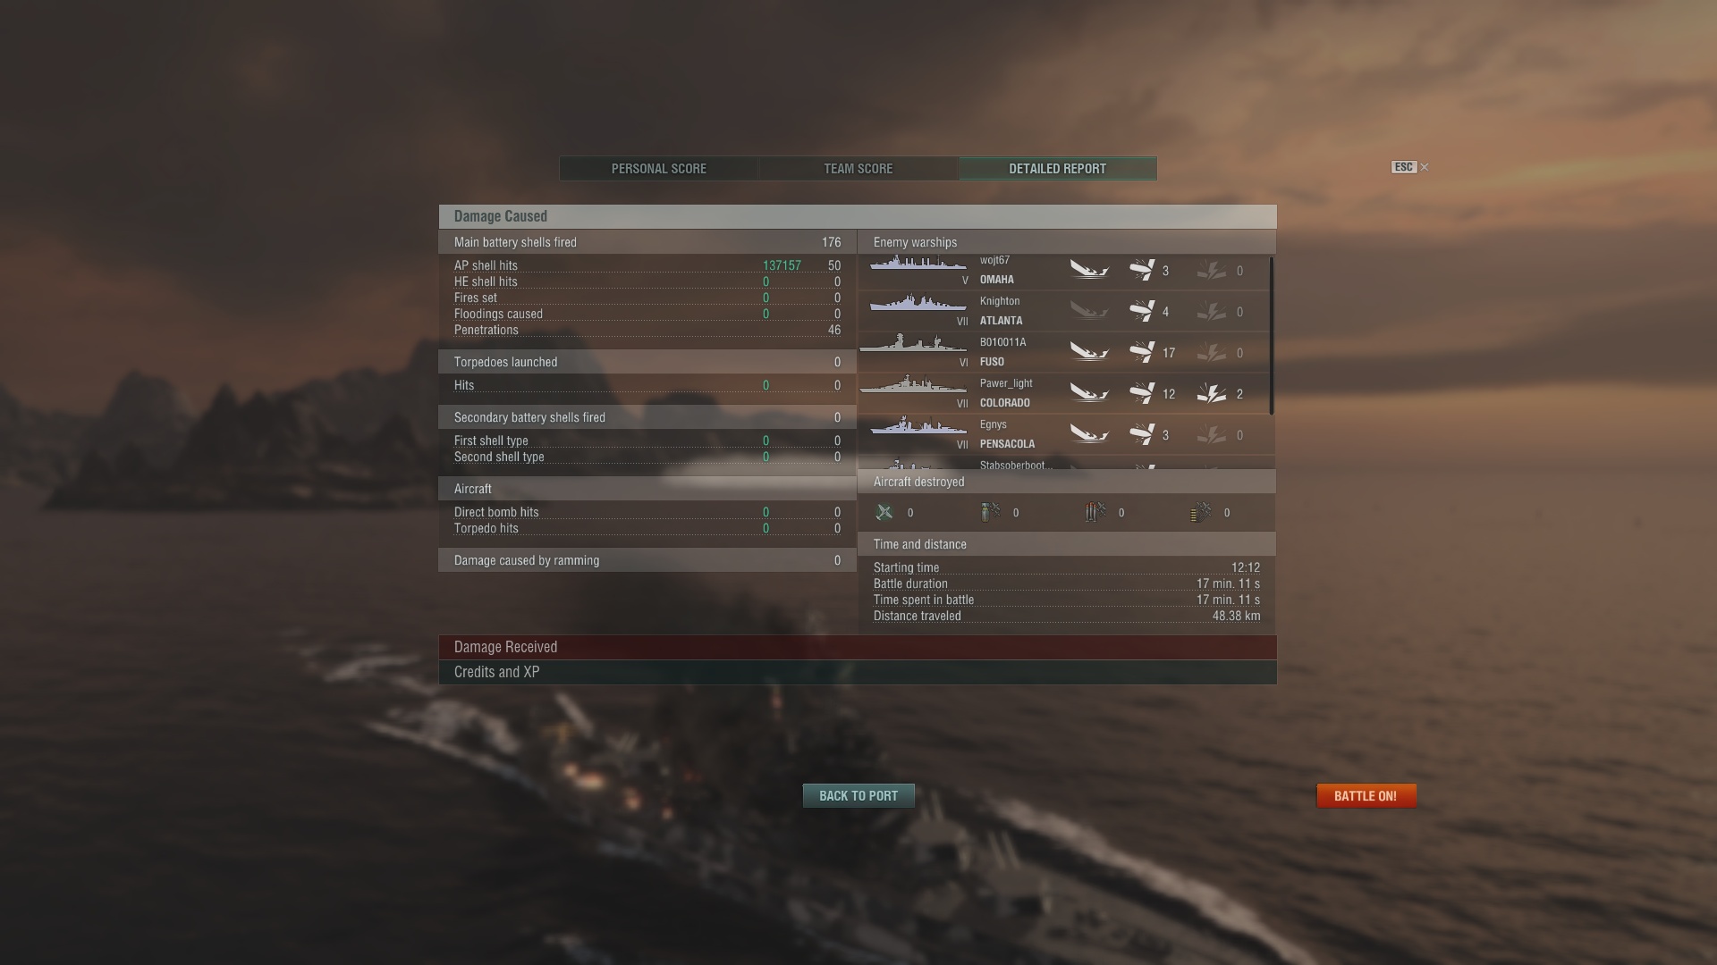Click the shell hits icon for ATLANTA
The image size is (1717, 965).
[x=1142, y=311]
